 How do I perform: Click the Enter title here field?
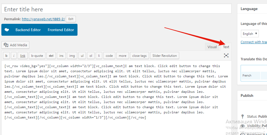click(116, 9)
